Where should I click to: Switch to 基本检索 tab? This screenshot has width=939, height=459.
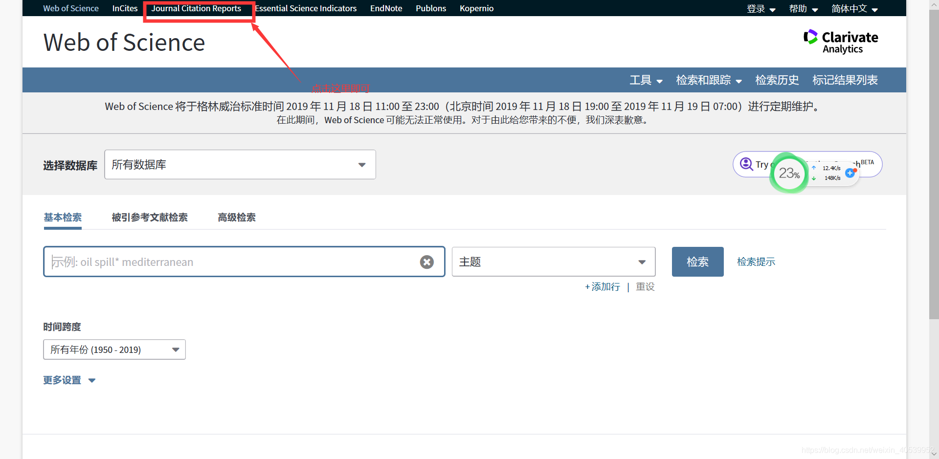pyautogui.click(x=63, y=218)
